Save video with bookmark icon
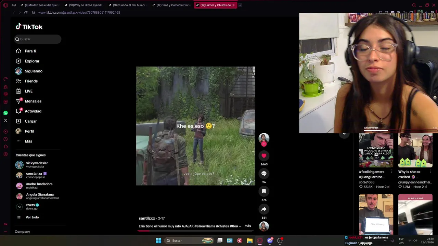Screen dimensions: 438x246 (x=264, y=191)
